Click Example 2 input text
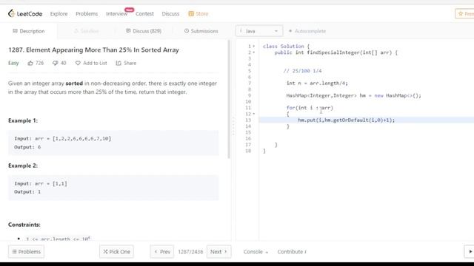This screenshot has width=474, height=266. [x=41, y=184]
